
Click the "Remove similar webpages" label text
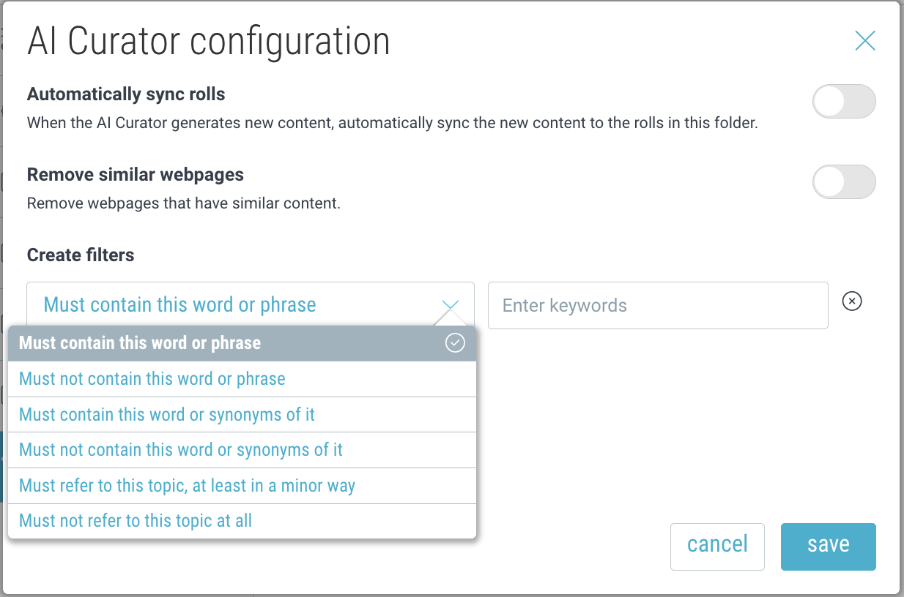coord(136,175)
